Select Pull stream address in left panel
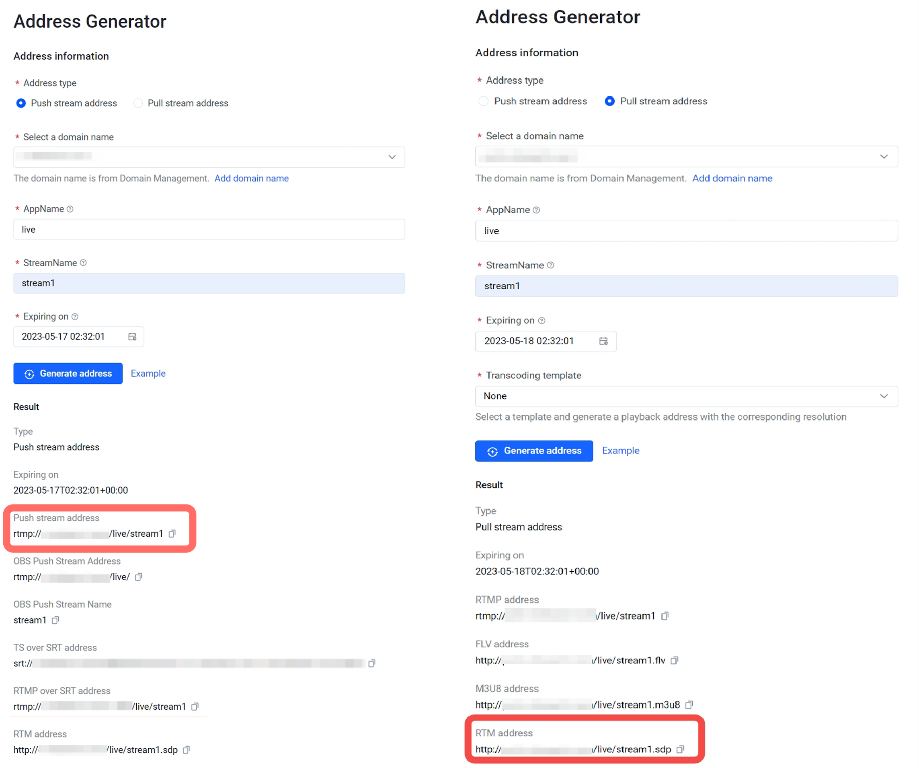The width and height of the screenshot is (919, 768). pyautogui.click(x=138, y=103)
